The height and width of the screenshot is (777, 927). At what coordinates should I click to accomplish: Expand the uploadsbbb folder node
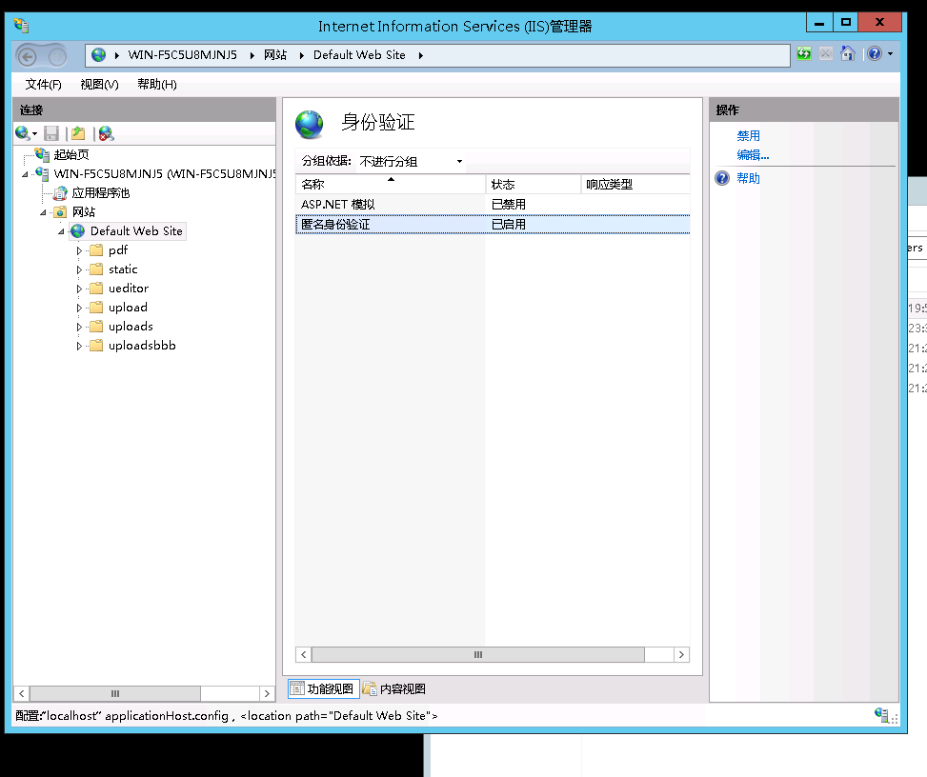point(79,346)
